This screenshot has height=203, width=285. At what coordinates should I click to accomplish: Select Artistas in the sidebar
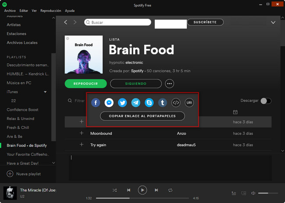click(14, 25)
